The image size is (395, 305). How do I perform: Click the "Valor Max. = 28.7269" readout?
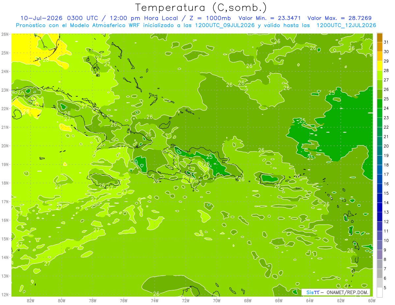339,18
